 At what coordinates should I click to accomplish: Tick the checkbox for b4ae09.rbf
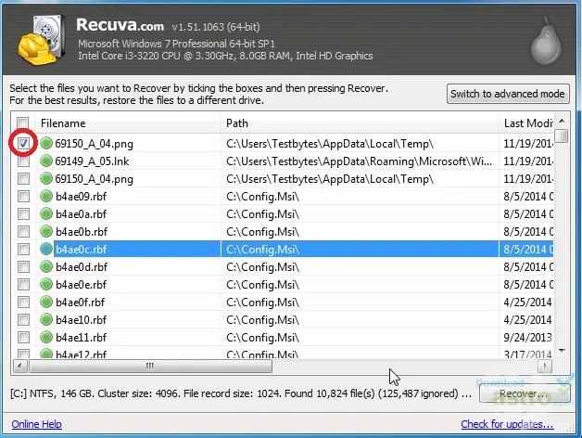click(23, 196)
